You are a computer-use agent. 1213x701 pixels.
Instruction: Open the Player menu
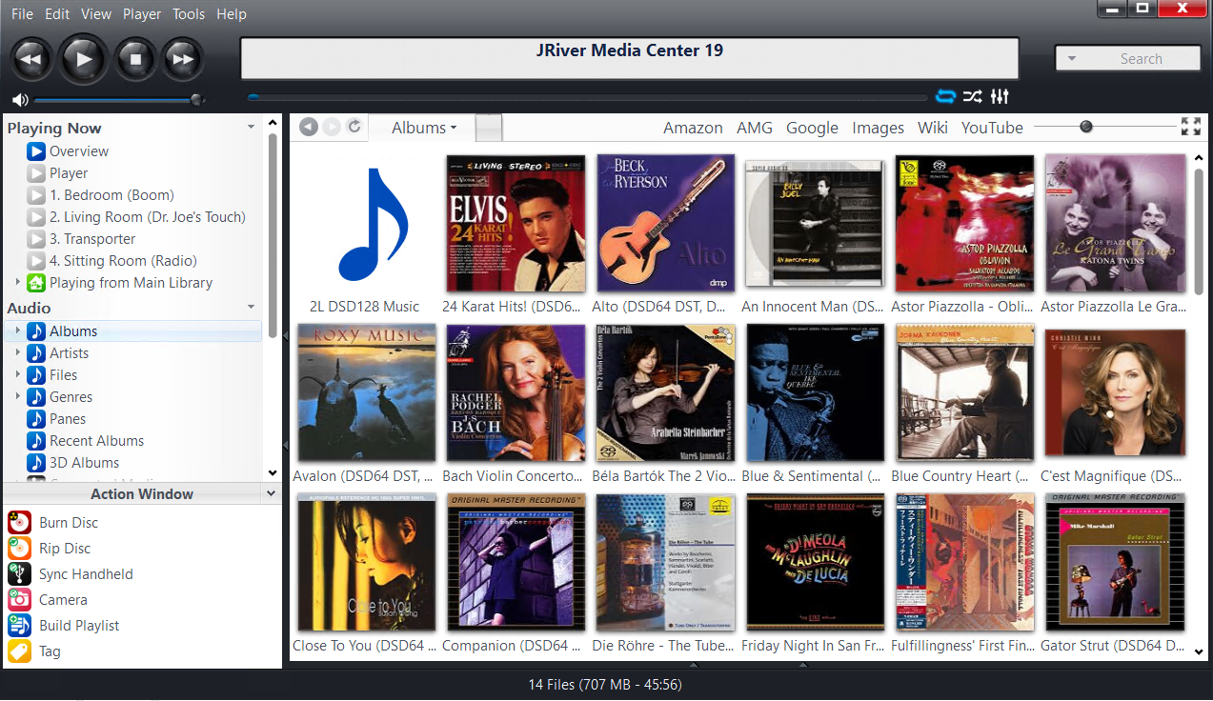tap(142, 14)
